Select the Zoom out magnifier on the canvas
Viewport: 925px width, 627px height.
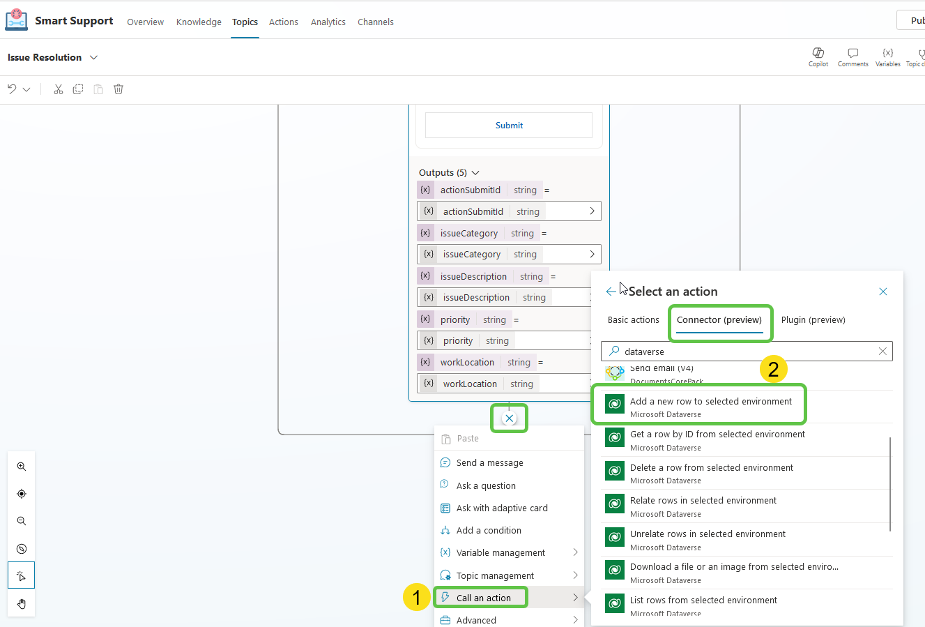(x=21, y=520)
